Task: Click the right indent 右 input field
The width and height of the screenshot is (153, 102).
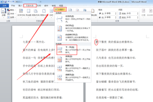Action: click(110, 17)
